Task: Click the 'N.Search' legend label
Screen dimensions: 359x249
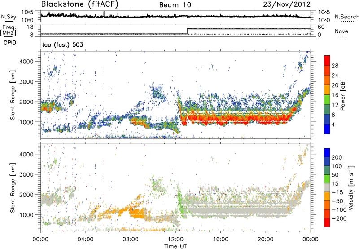Action: point(346,17)
